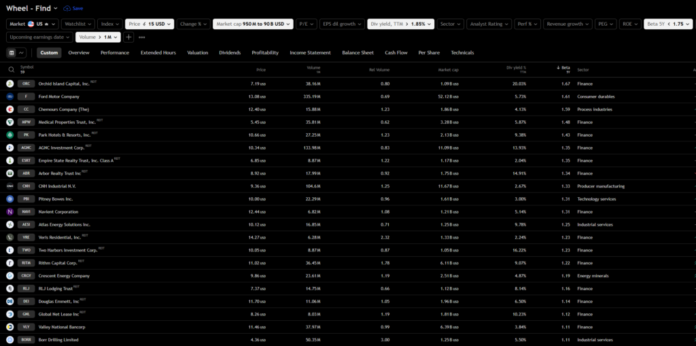Switch to the Balance Sheet tab
The image size is (696, 346).
[x=358, y=53]
